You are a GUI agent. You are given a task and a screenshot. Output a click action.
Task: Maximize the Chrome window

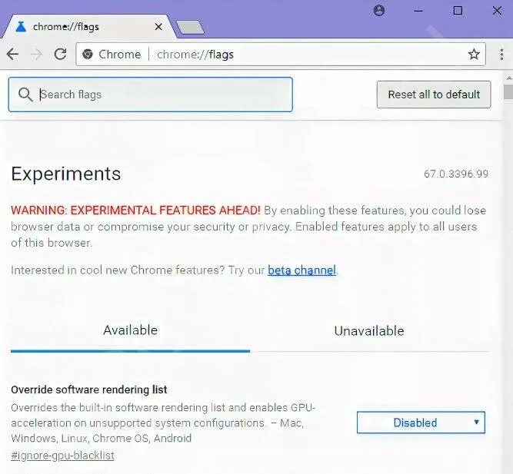click(x=458, y=11)
